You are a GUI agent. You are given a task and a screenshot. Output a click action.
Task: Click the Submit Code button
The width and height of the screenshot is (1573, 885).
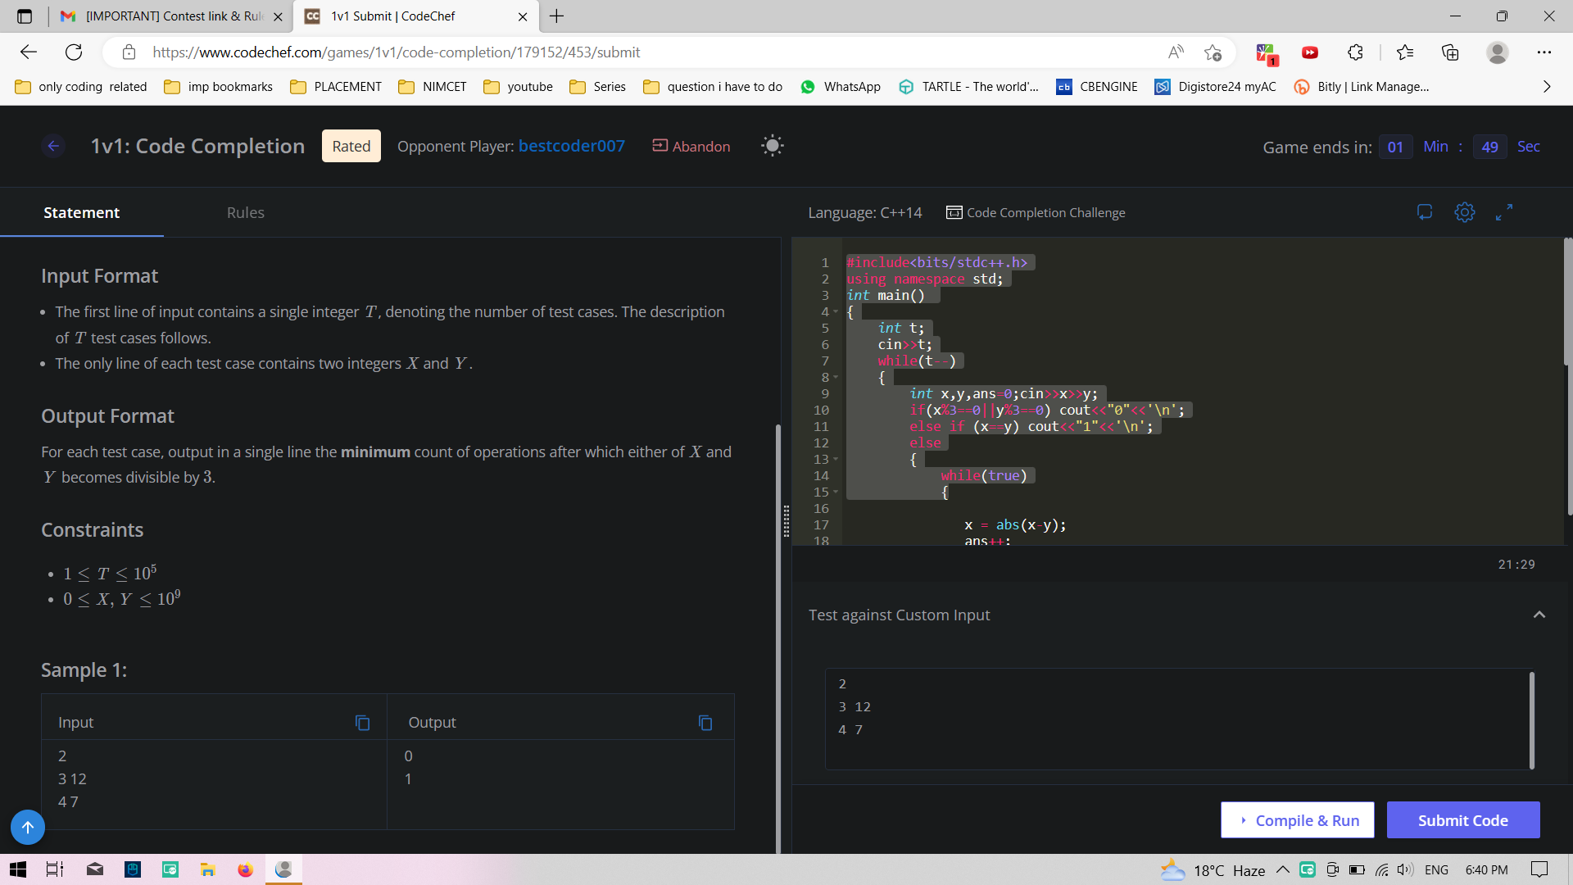pos(1462,820)
